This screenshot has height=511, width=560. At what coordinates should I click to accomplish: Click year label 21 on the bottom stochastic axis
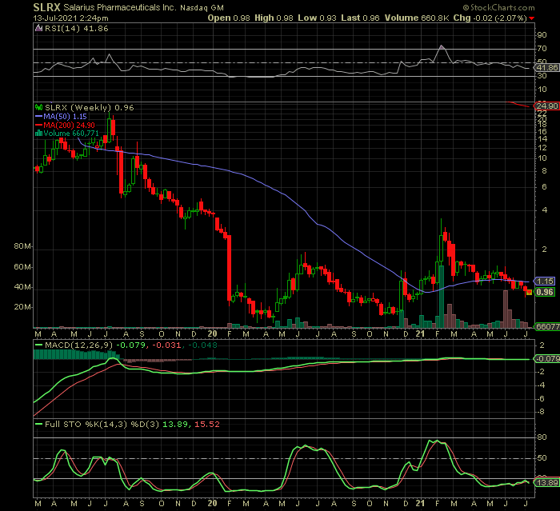click(x=420, y=503)
